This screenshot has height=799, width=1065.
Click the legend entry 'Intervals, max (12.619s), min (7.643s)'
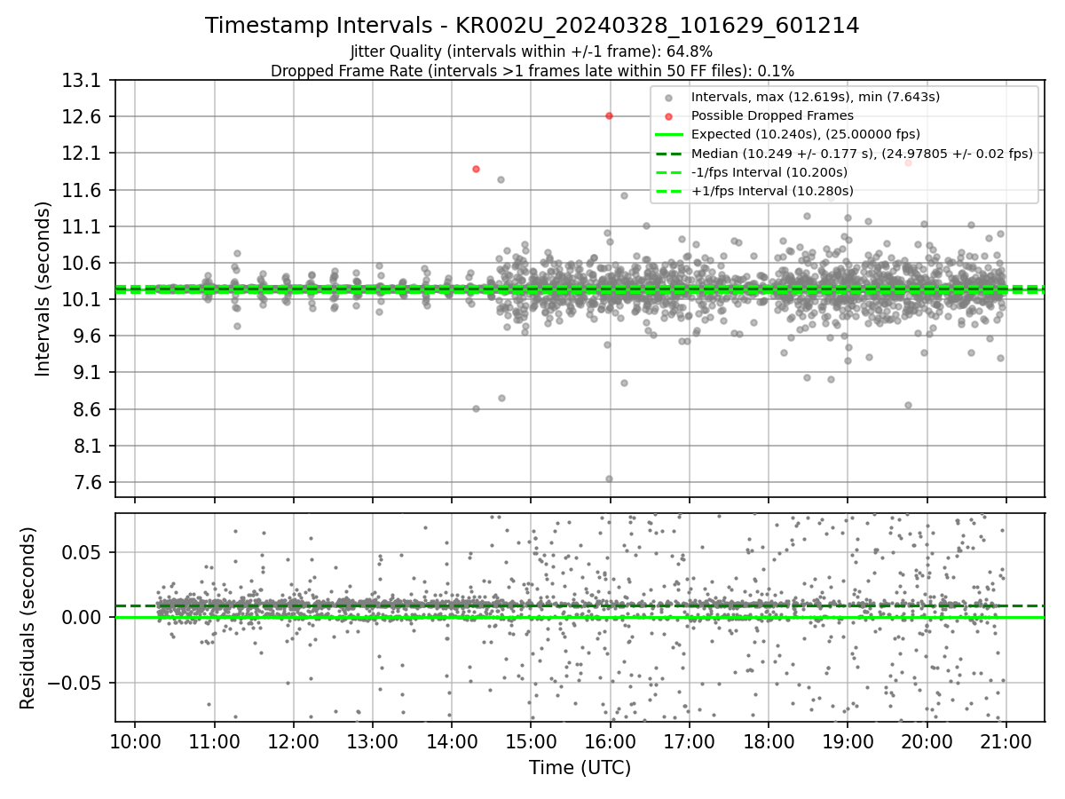(816, 97)
